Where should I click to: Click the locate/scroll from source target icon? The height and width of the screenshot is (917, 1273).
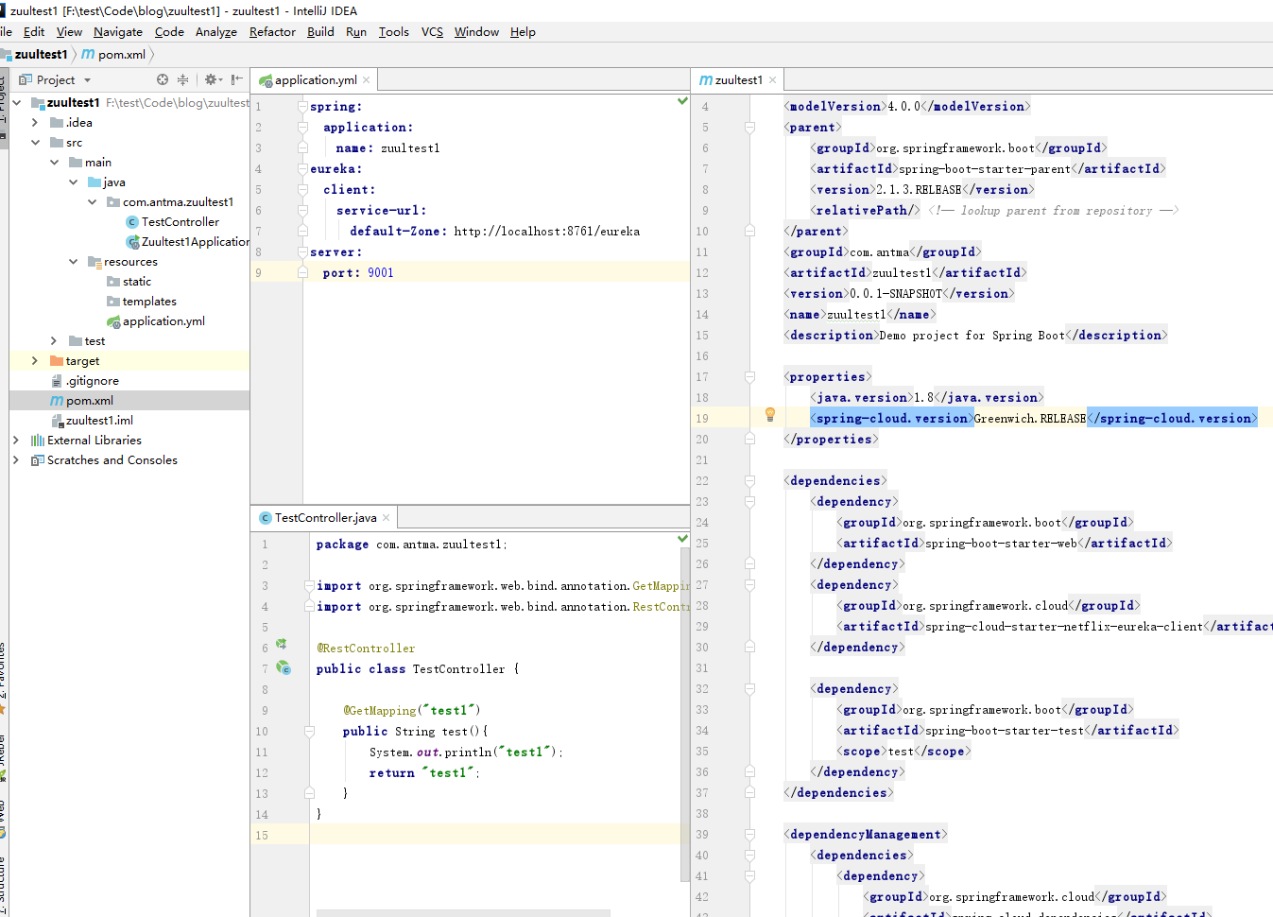(x=163, y=80)
